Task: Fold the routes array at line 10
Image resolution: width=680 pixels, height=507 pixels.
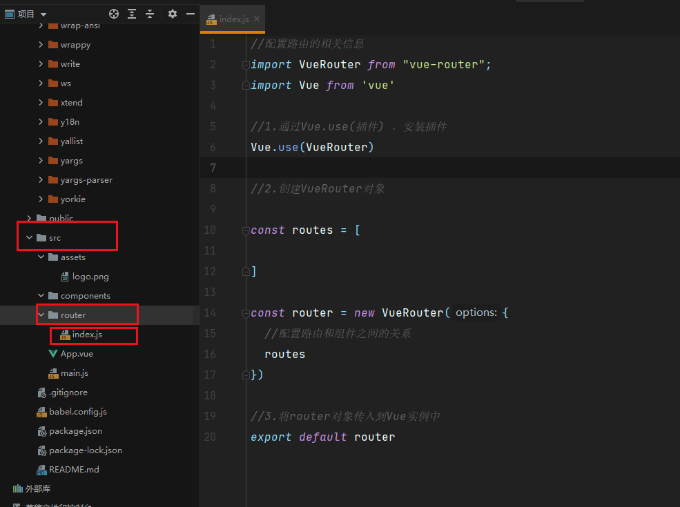Action: point(246,230)
